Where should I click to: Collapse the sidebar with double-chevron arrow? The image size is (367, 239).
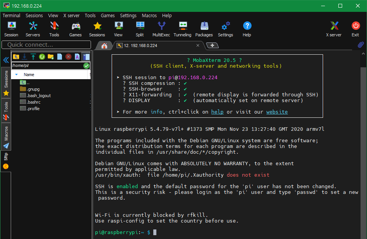pos(6,60)
